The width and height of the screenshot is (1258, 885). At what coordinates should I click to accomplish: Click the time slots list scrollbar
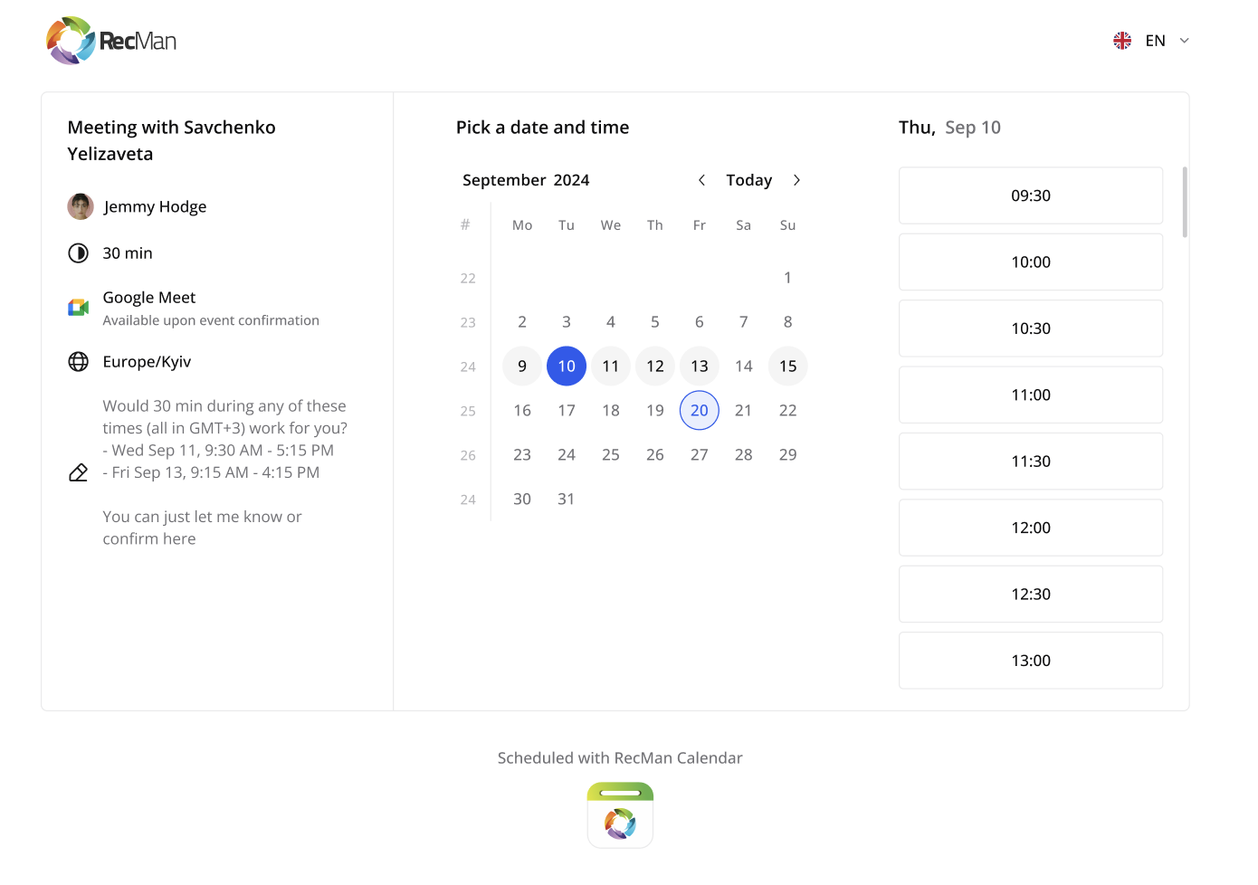pos(1185,202)
